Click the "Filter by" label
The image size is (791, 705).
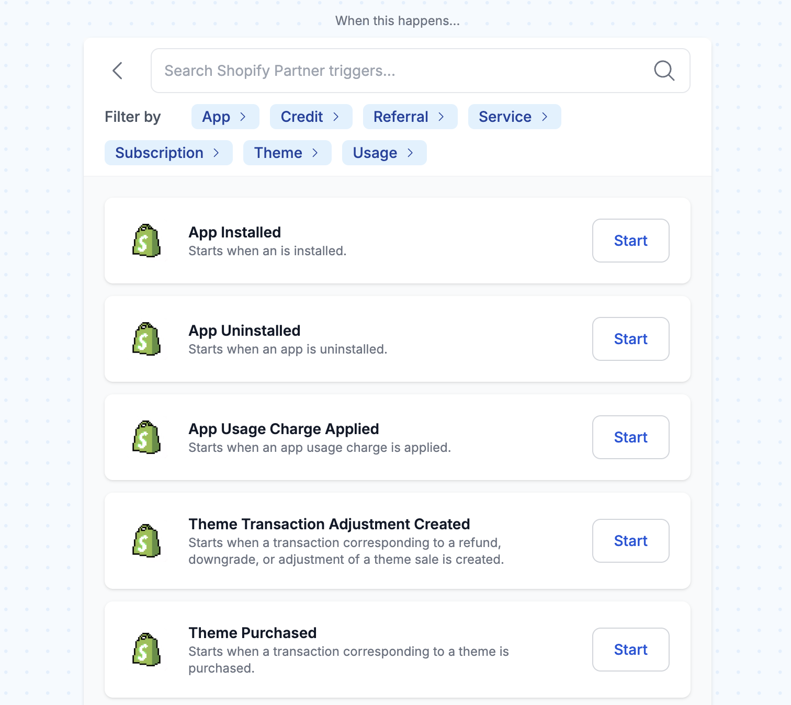point(133,117)
